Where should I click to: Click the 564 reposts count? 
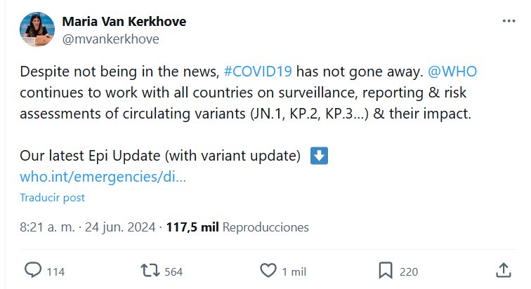(x=173, y=271)
